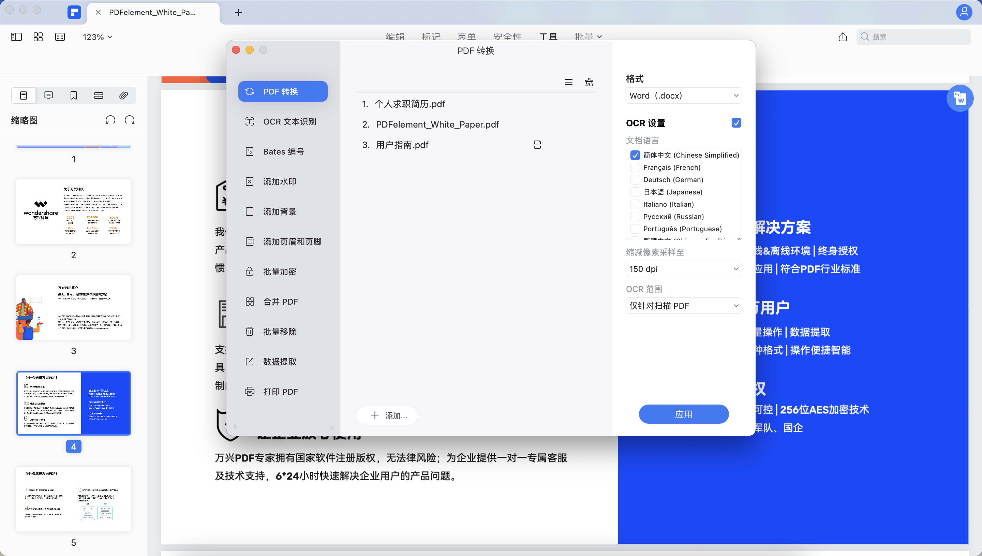Click the file list menu icon
The height and width of the screenshot is (556, 982).
568,82
